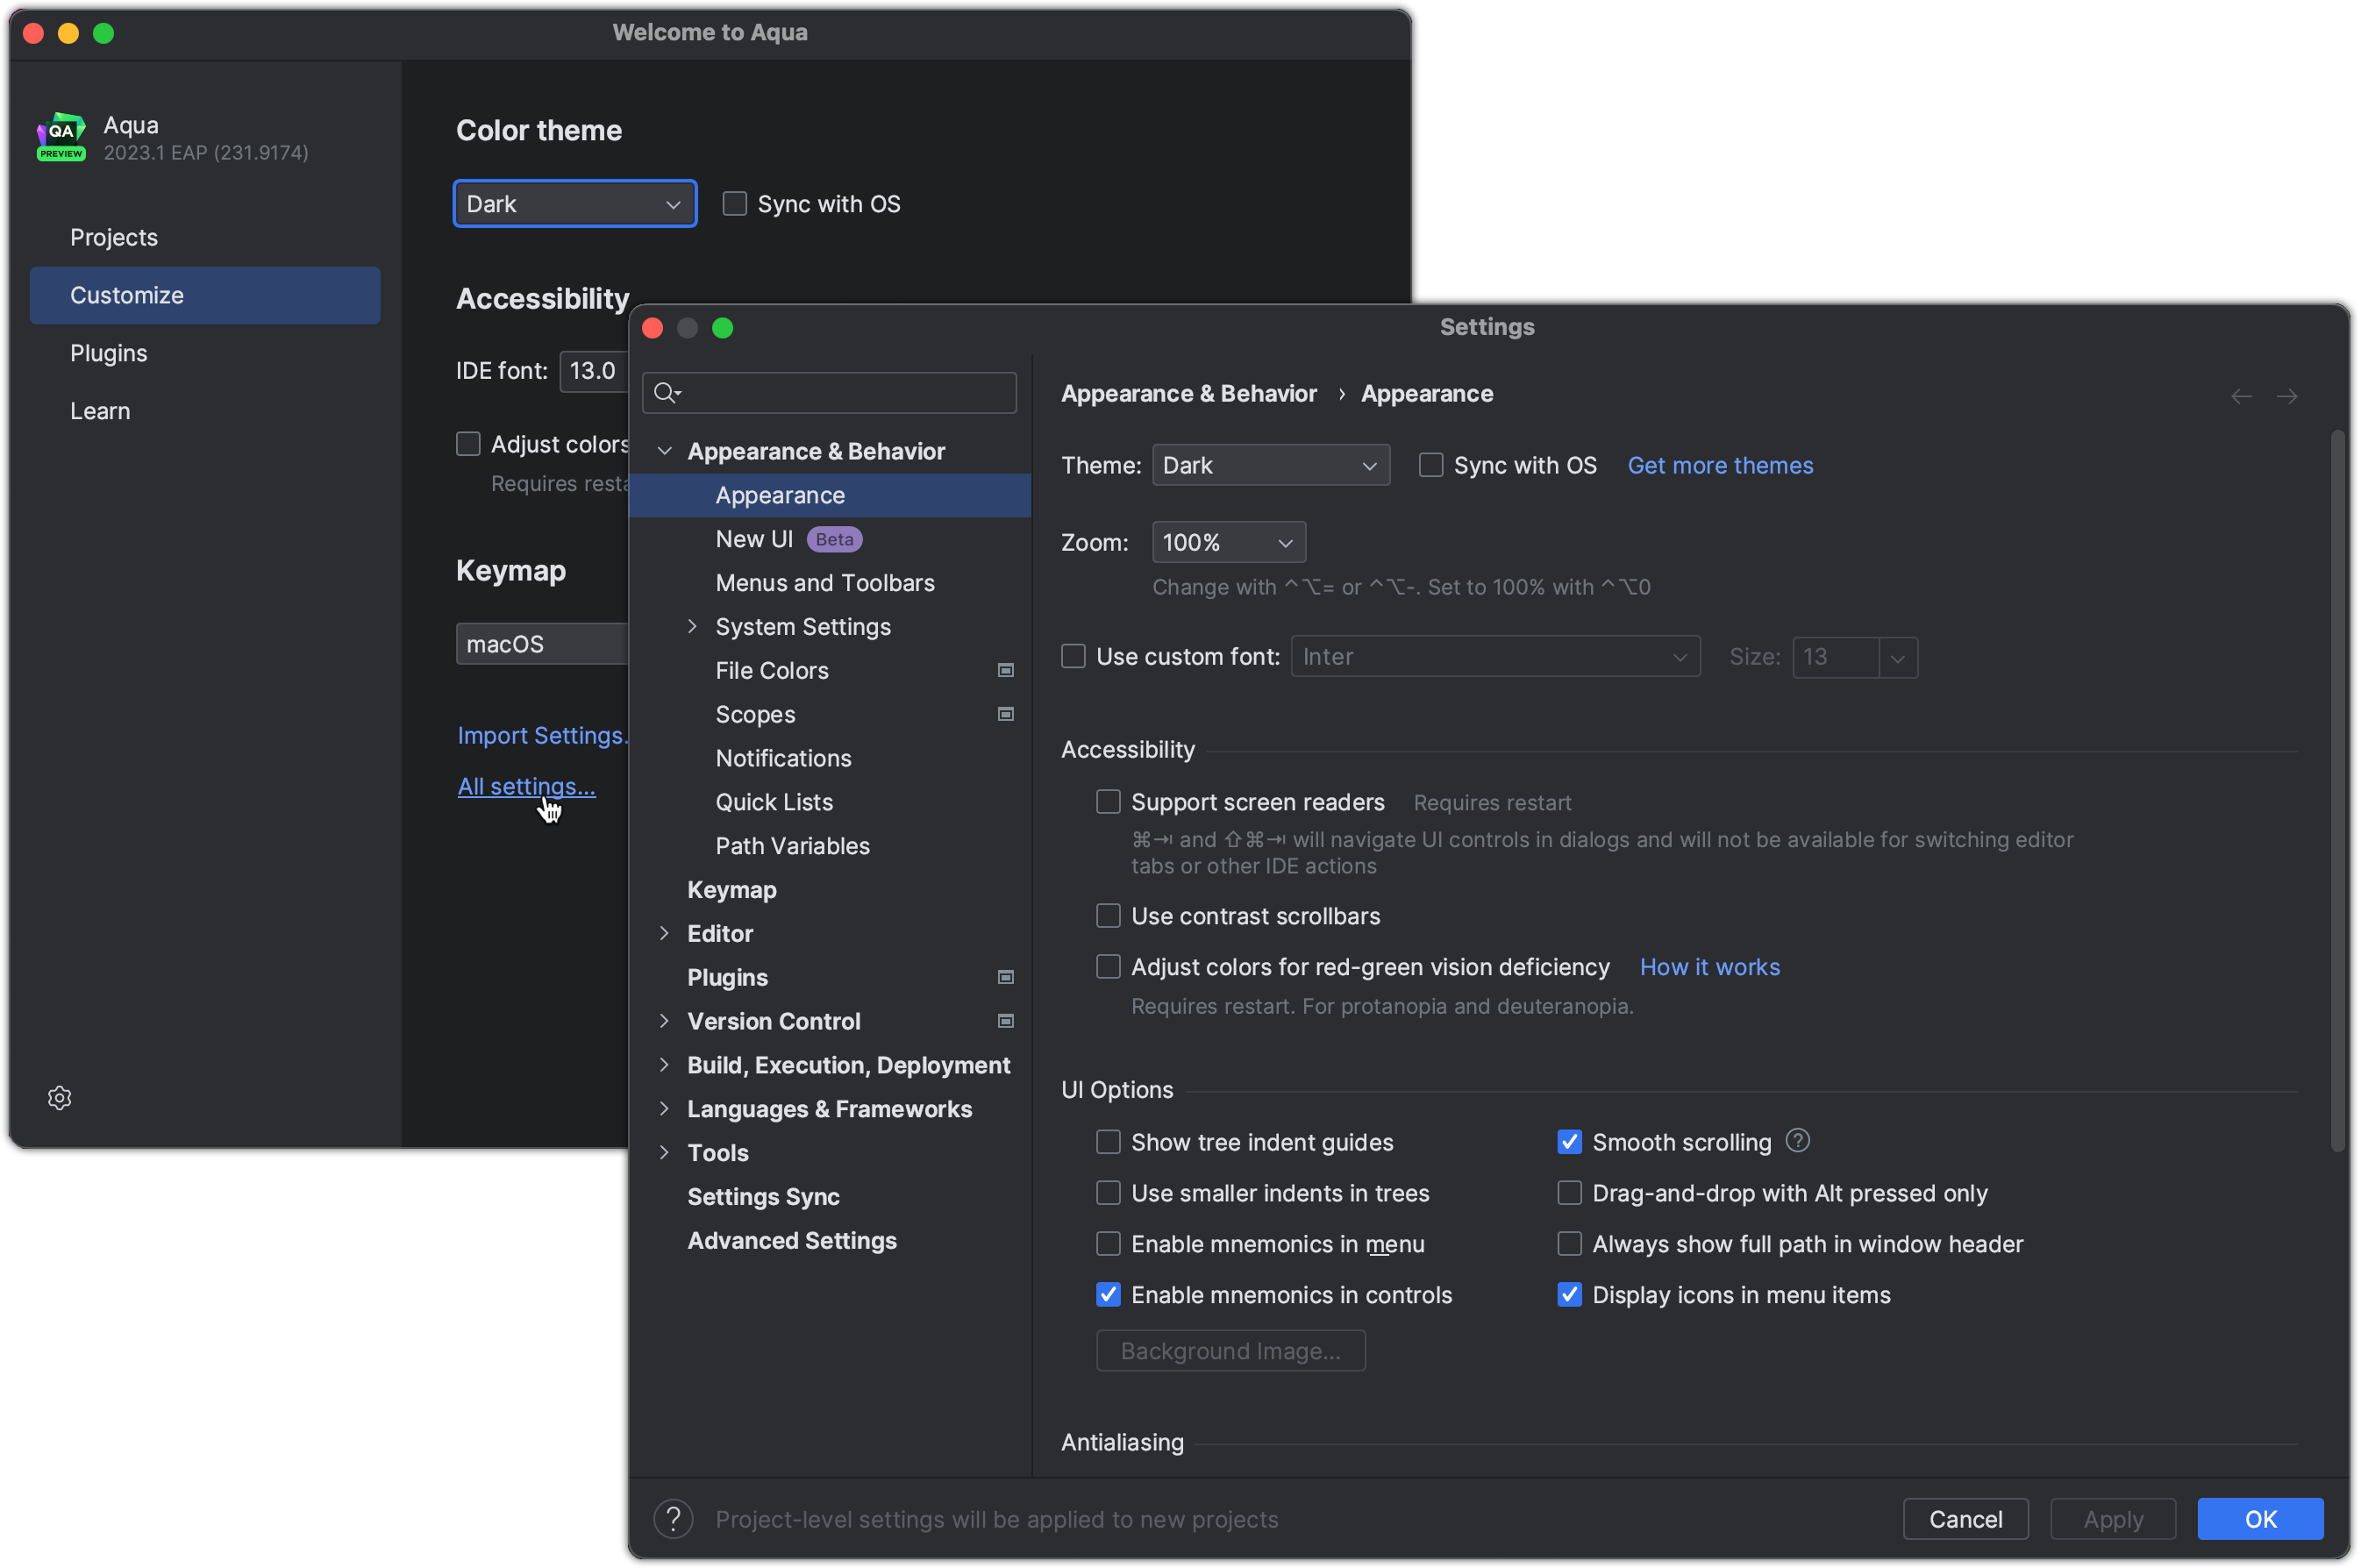Click the project-level icon beside Version Control
Screen dimensions: 2361x1568
tap(1006, 1021)
